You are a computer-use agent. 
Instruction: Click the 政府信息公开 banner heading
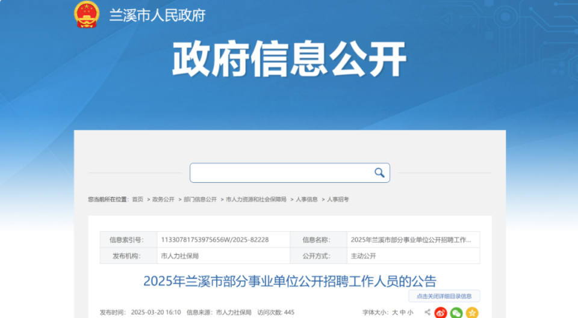(x=290, y=60)
